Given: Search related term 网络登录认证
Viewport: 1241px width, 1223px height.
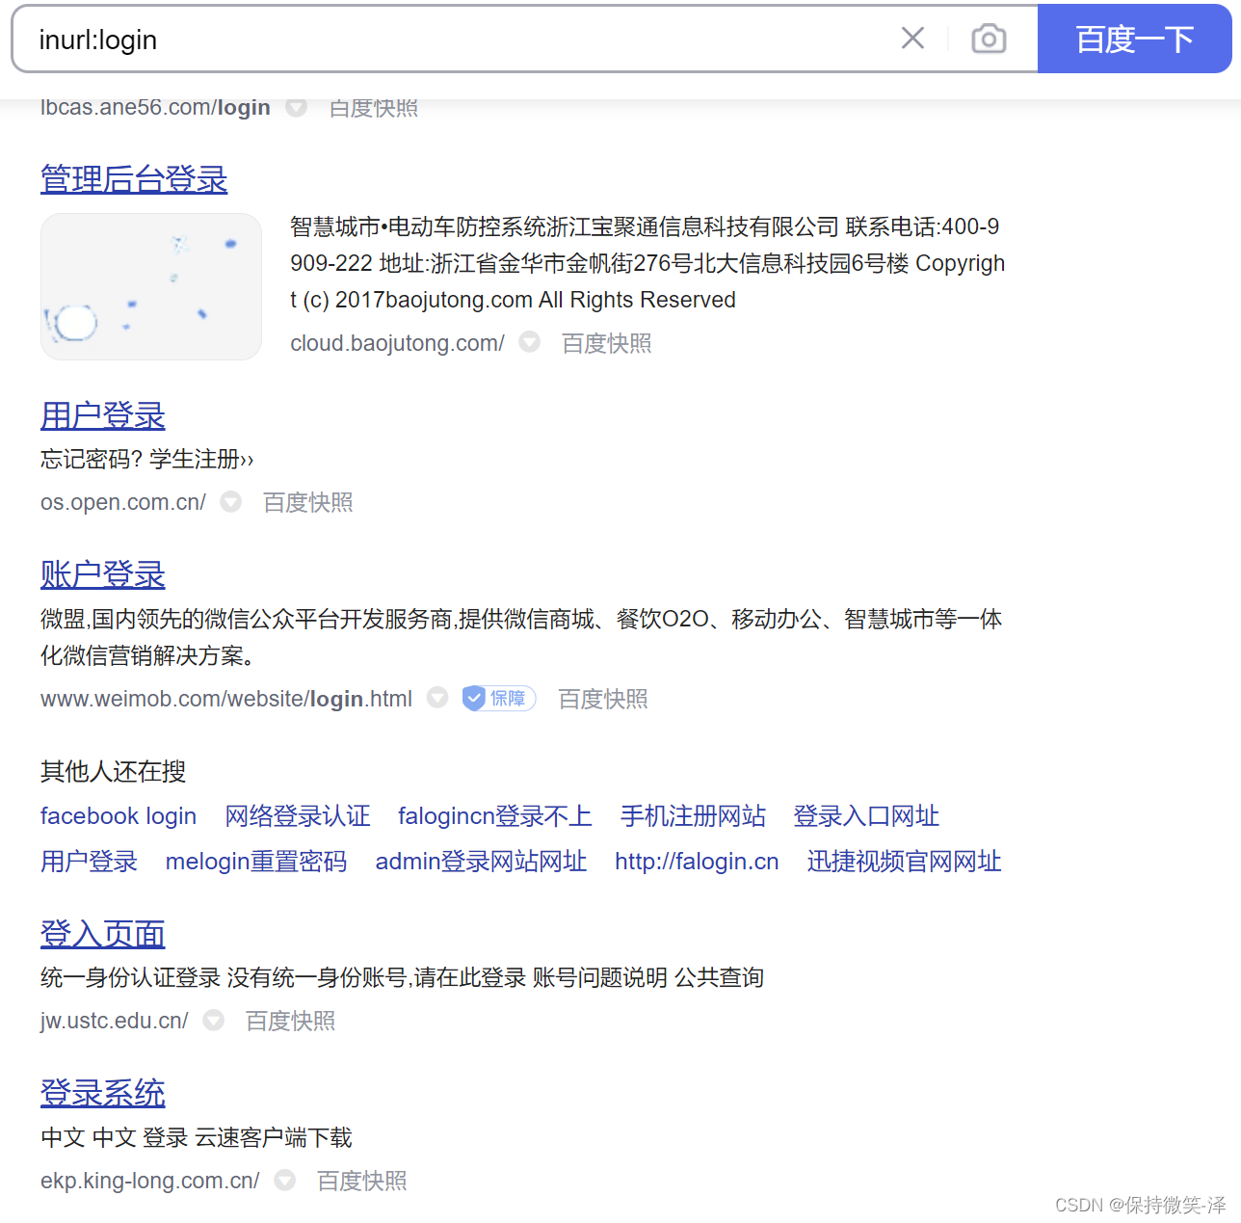Looking at the screenshot, I should click(298, 816).
